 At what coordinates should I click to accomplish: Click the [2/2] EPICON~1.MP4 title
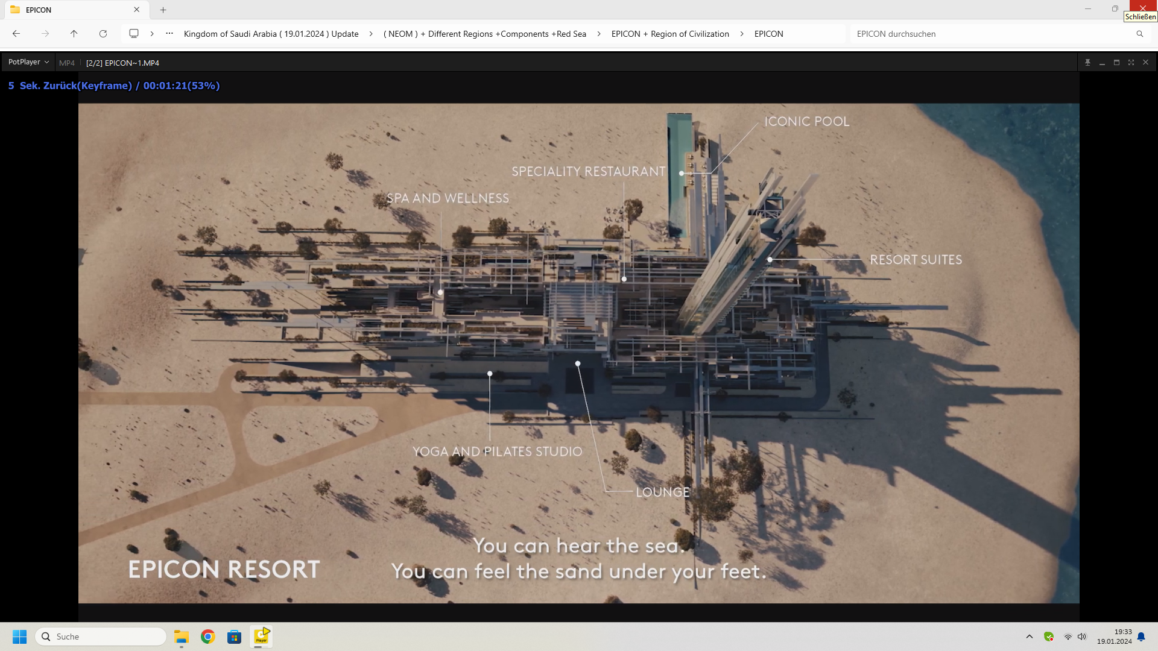[x=122, y=63]
